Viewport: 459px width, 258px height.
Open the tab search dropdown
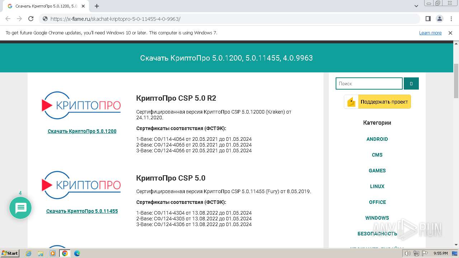click(x=416, y=6)
